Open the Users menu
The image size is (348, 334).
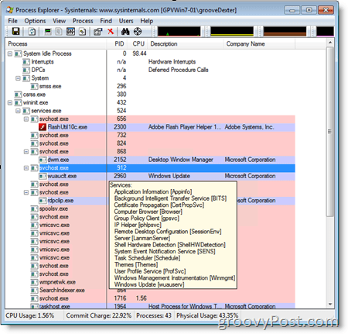pos(126,21)
